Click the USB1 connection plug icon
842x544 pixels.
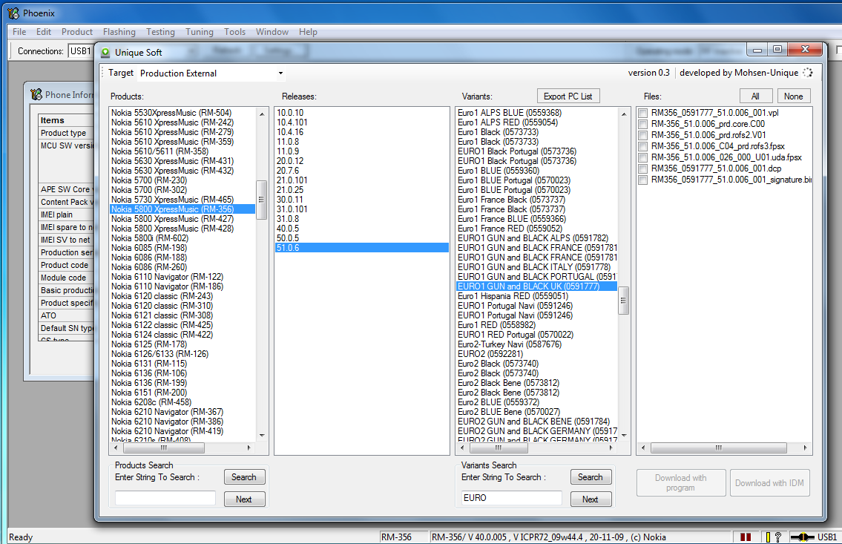coord(802,537)
